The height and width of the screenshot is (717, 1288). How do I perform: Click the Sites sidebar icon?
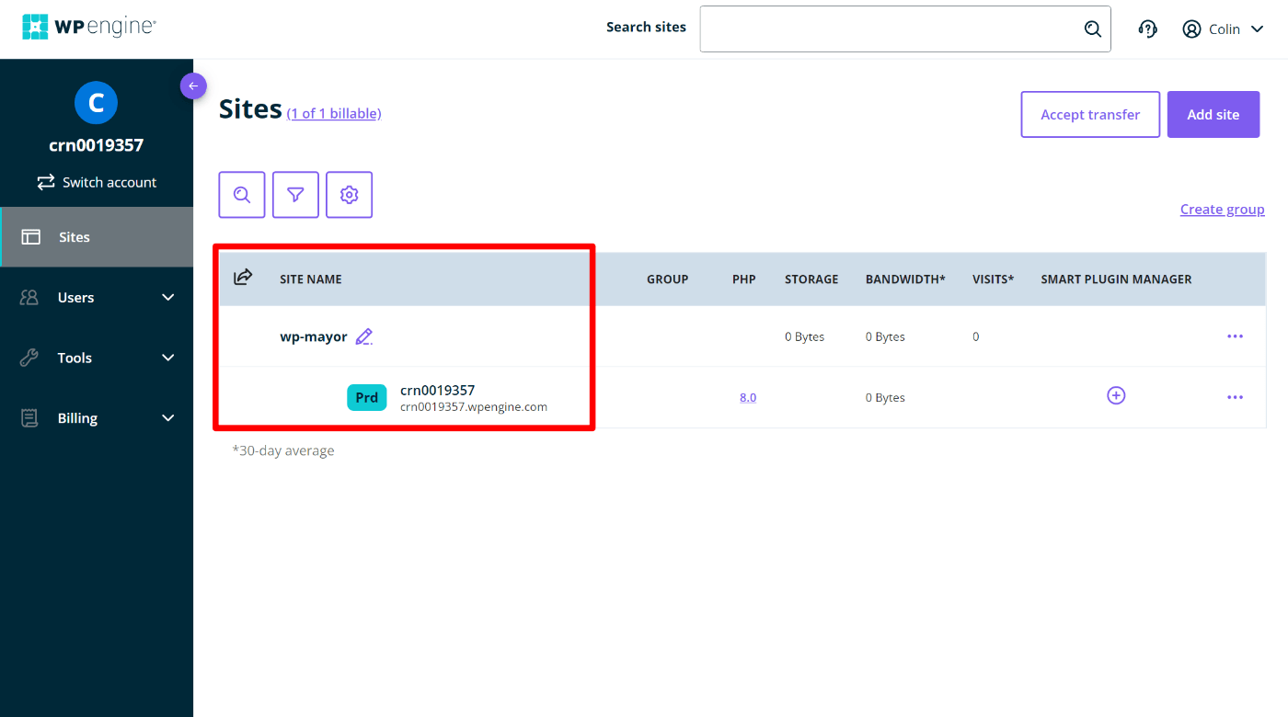(x=31, y=237)
